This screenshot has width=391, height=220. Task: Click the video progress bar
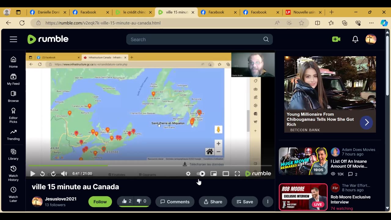[x=150, y=166]
